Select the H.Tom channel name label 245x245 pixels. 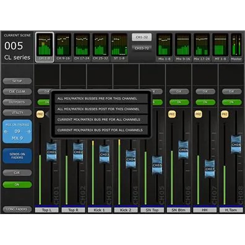click(231, 210)
